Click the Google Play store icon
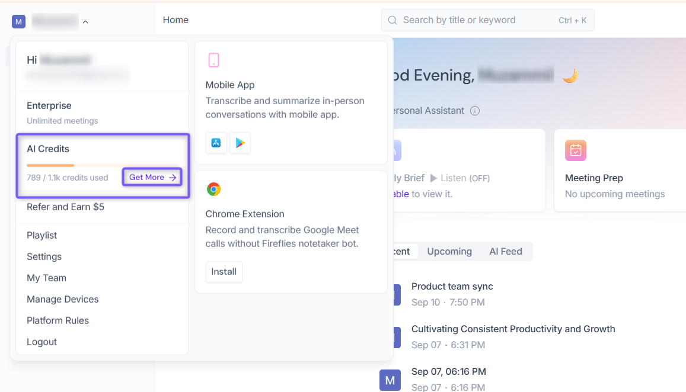686x392 pixels. coord(240,143)
